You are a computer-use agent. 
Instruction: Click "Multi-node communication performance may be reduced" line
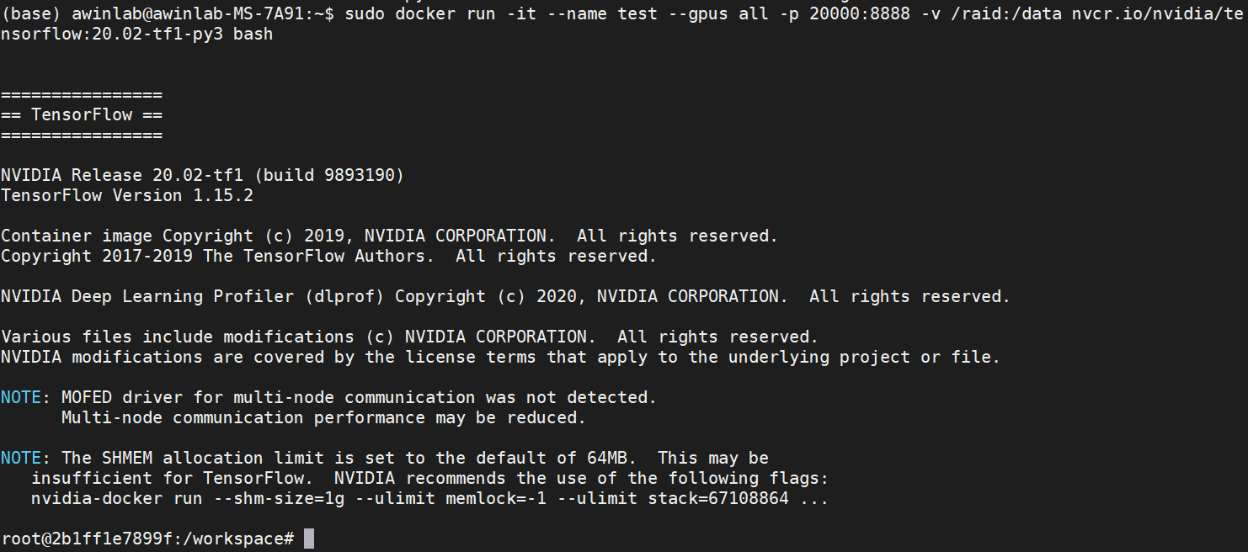tap(324, 417)
